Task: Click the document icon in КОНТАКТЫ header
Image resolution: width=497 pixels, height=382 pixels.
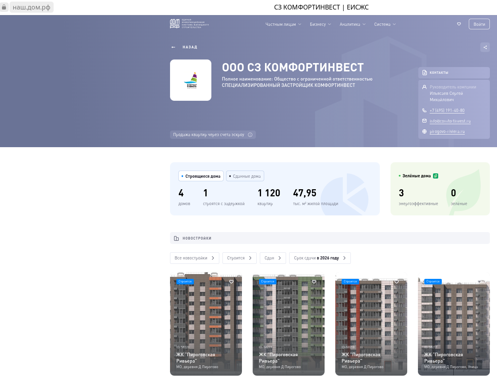Action: (424, 73)
